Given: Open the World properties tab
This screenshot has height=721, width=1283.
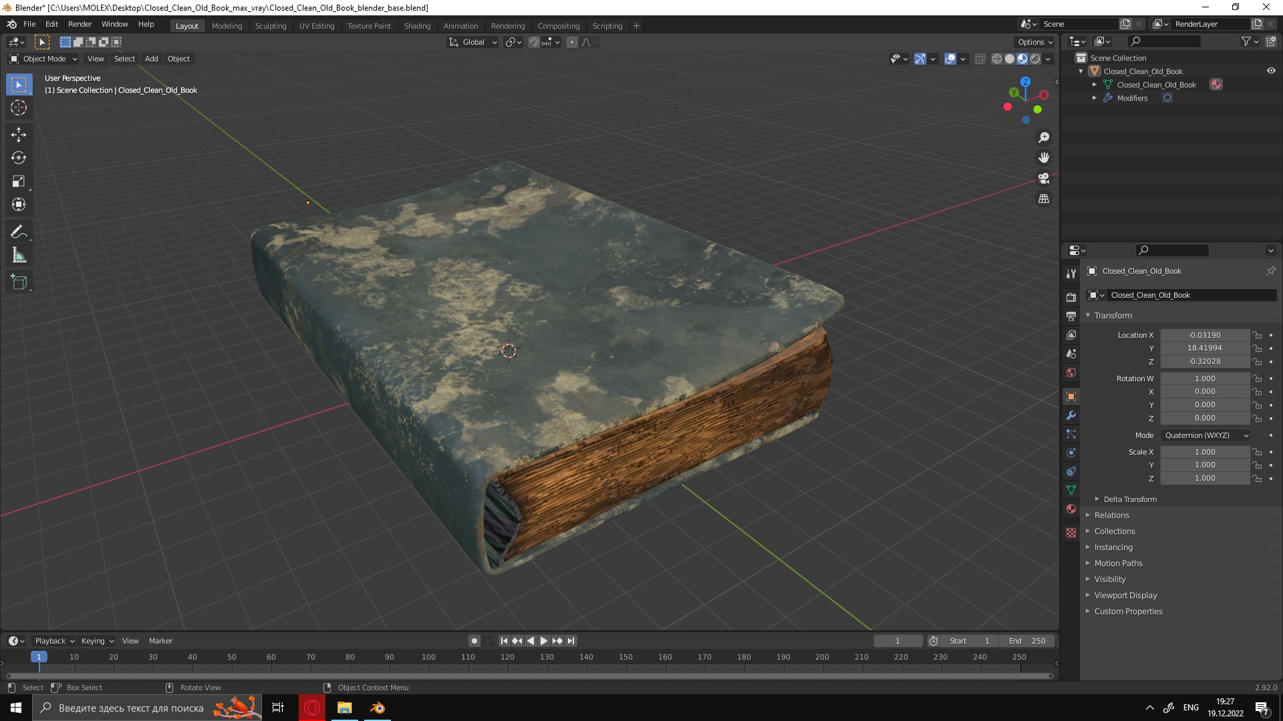Looking at the screenshot, I should click(x=1071, y=373).
